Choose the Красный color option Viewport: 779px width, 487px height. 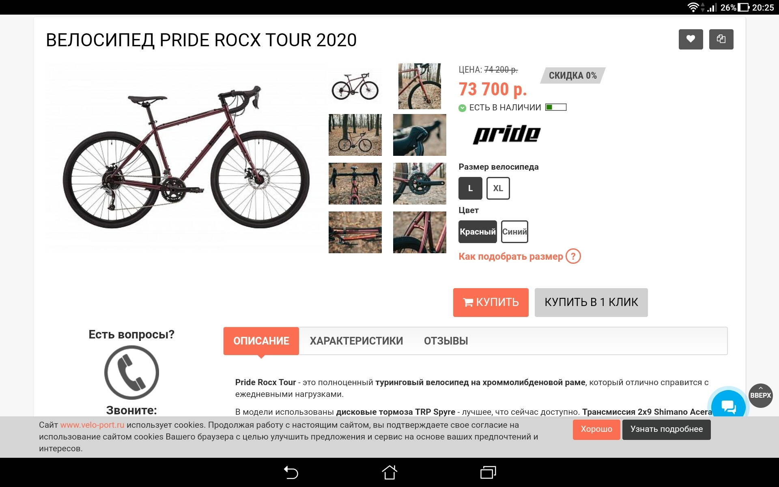478,232
